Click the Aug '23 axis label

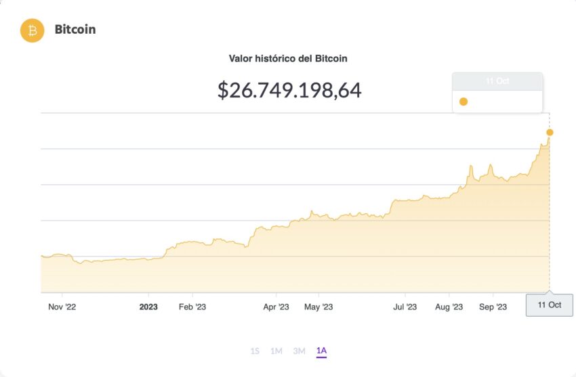pyautogui.click(x=449, y=307)
